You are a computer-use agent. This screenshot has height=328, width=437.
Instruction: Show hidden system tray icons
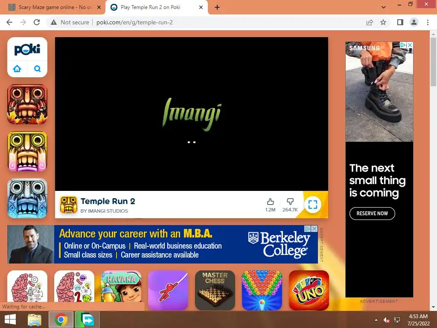pos(376,320)
